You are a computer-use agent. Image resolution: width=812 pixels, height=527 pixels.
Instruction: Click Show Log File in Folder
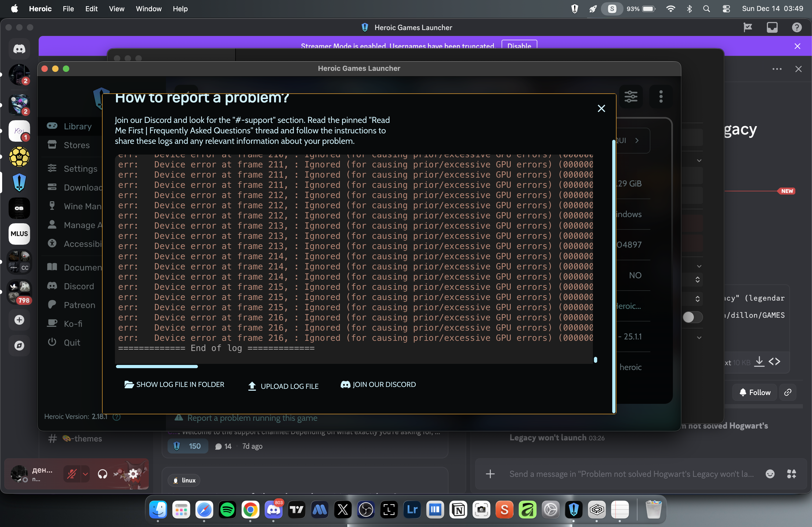pos(174,385)
